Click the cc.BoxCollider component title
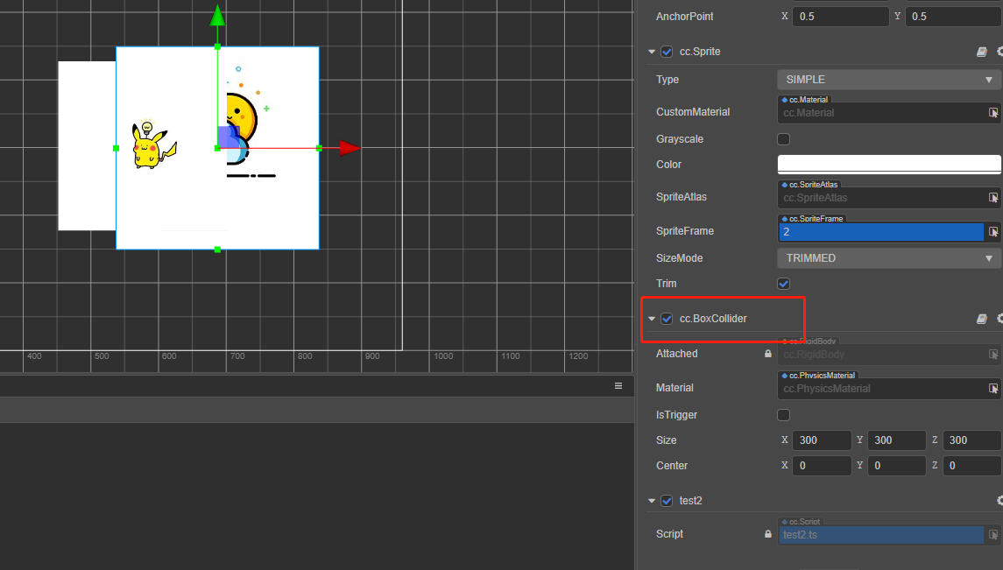Viewport: 1003px width, 570px height. coord(713,319)
